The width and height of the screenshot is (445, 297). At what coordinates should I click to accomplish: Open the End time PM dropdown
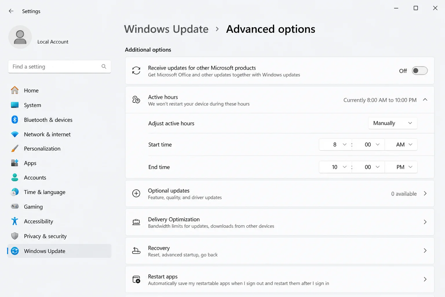[401, 167]
